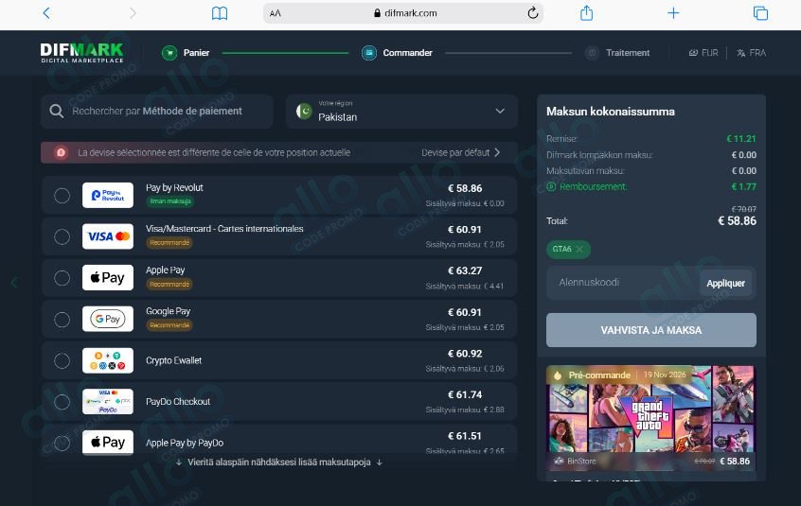Select Pay by Revolut radio button
The width and height of the screenshot is (801, 506).
click(x=62, y=196)
